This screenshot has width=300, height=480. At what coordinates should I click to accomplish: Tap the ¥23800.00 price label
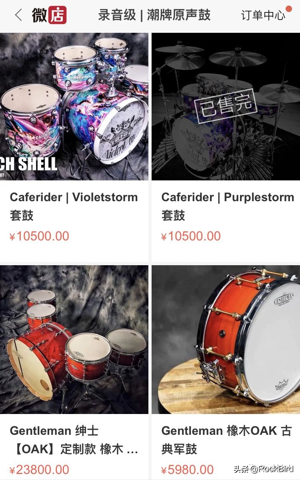39,470
